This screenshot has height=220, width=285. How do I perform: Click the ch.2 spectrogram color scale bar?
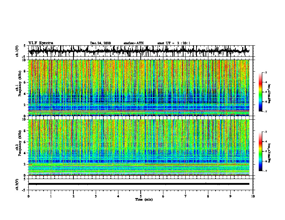point(260,151)
